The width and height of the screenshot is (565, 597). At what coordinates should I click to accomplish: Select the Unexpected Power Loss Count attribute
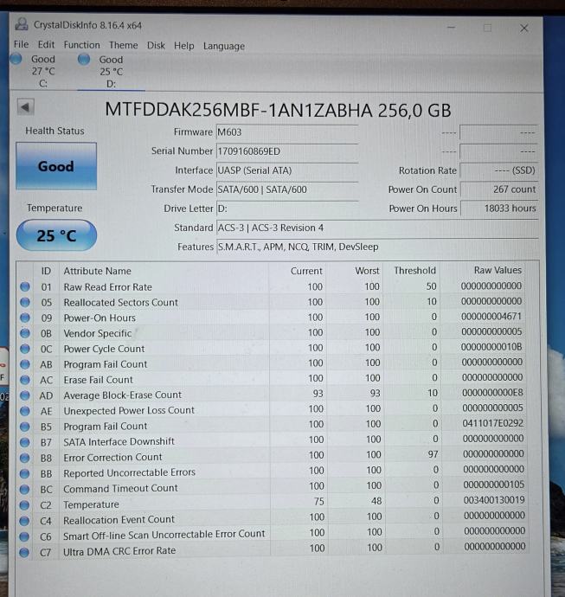pos(273,410)
